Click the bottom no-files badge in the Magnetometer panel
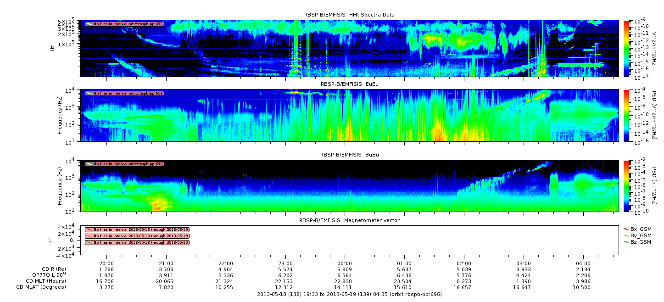The width and height of the screenshot is (664, 302). coord(137,242)
